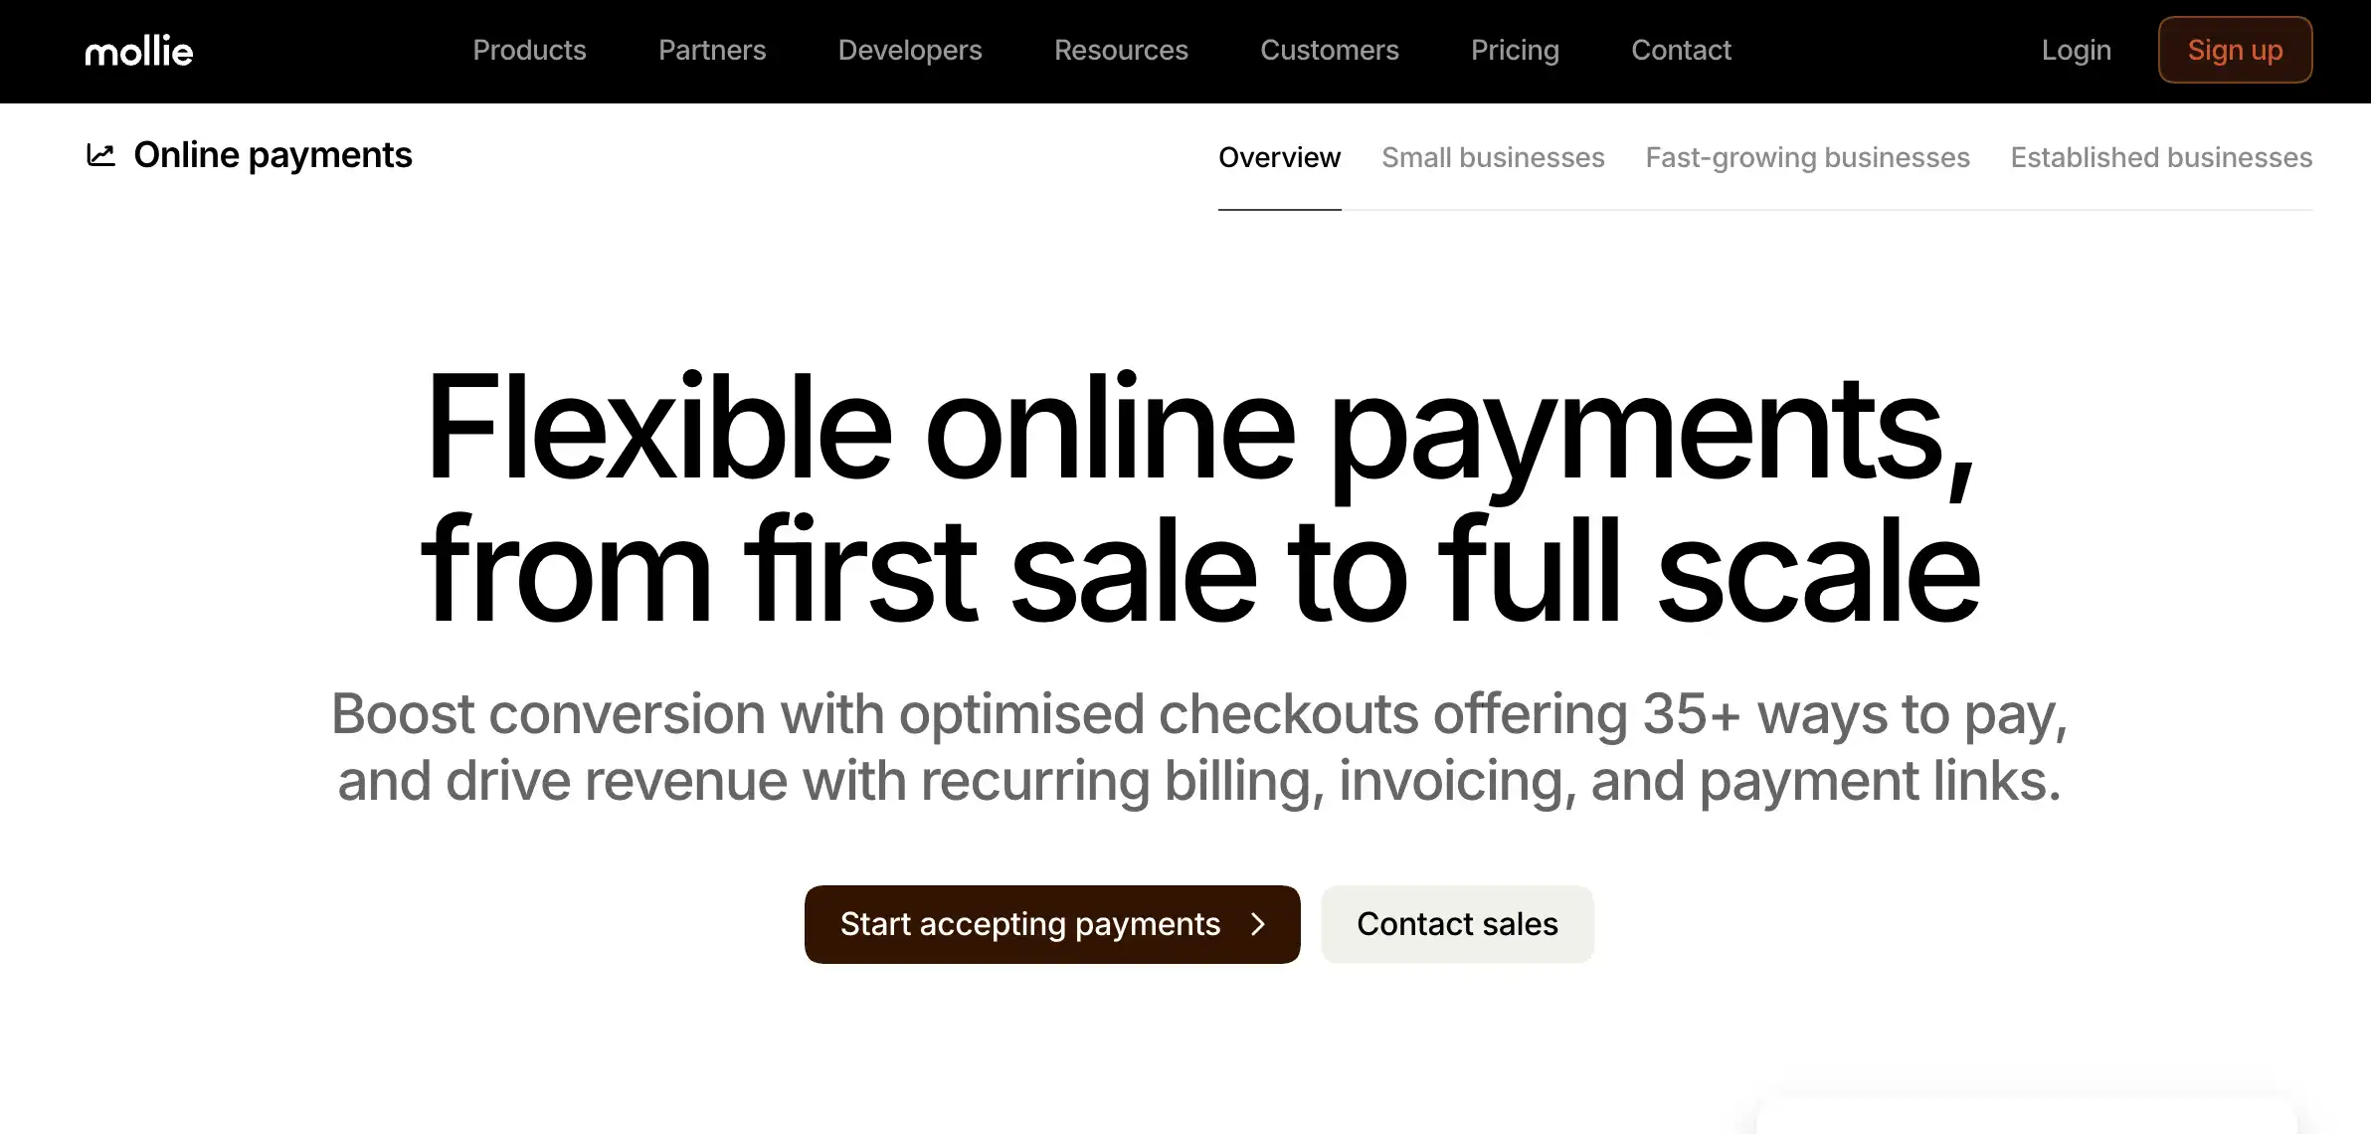Select the Overview tab

1279,157
